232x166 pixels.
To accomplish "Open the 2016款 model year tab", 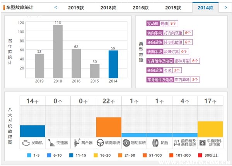I will (x=140, y=7).
